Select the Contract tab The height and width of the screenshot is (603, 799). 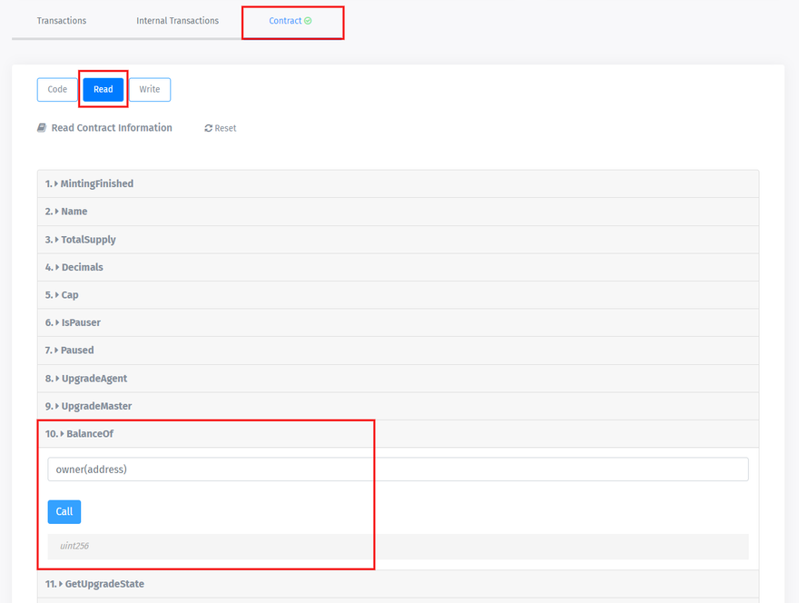[x=285, y=21]
